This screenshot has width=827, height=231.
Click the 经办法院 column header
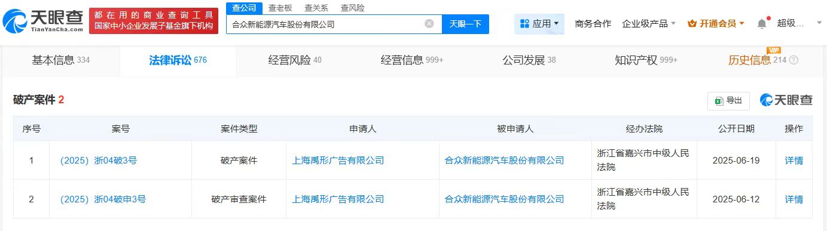(x=644, y=128)
